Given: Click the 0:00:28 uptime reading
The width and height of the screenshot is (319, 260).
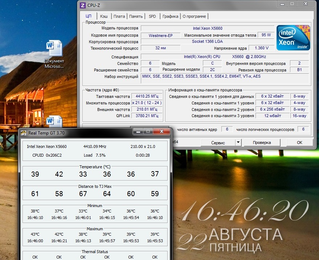Looking at the screenshot, I should pyautogui.click(x=143, y=155).
